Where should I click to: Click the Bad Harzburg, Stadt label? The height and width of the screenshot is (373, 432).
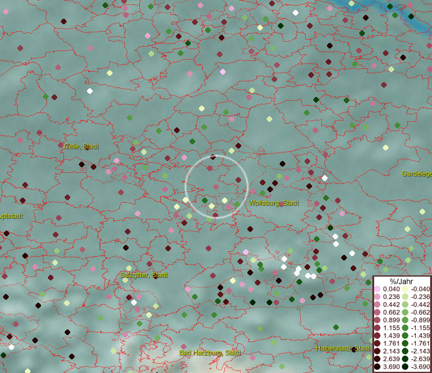coord(210,352)
